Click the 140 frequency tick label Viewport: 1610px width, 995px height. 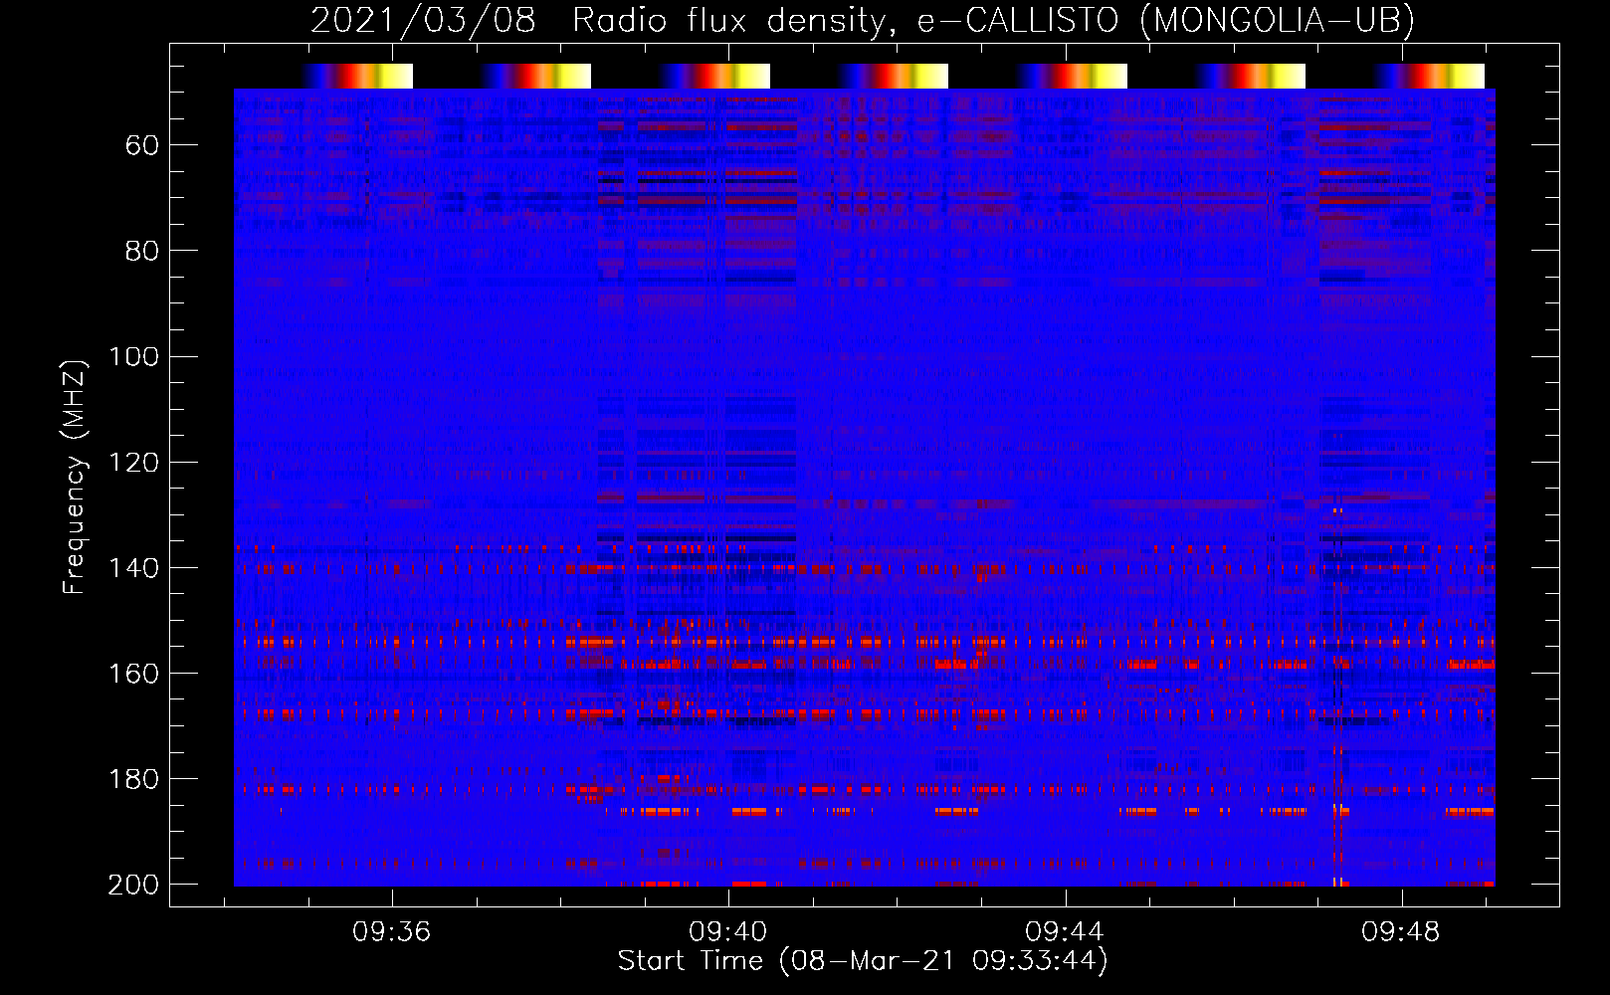click(133, 567)
